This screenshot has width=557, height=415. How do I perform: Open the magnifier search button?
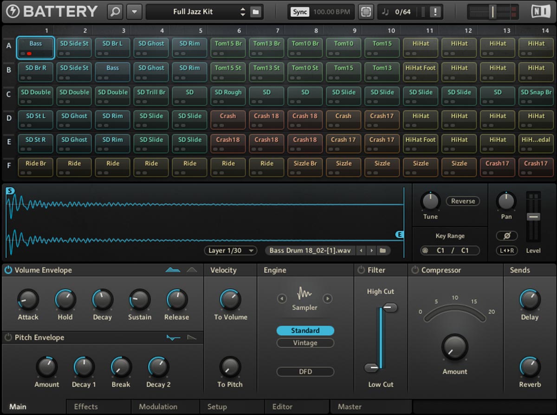(x=115, y=12)
